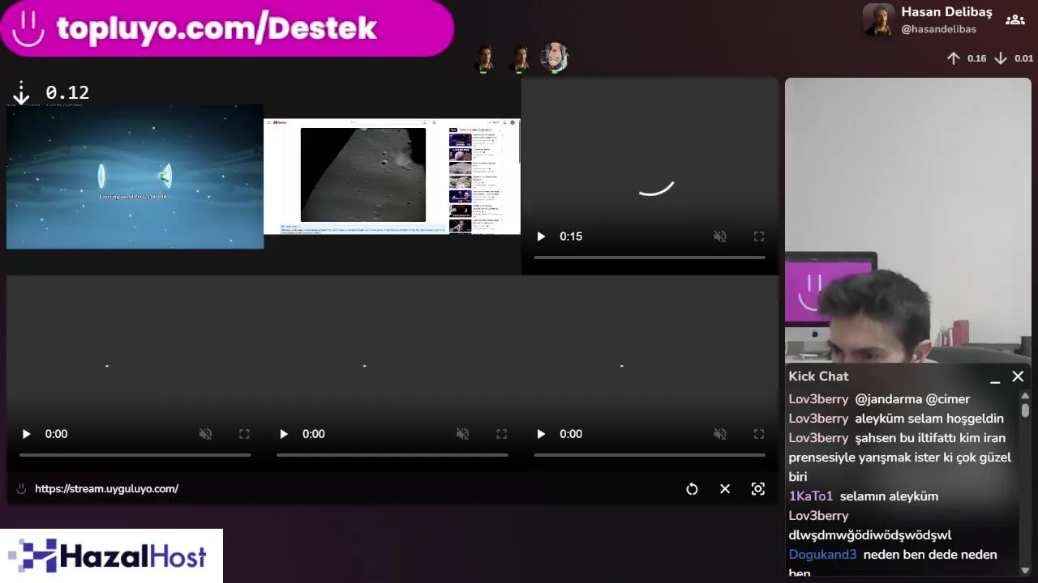
Task: Click the topluyo.com/Destek banner
Action: (226, 28)
